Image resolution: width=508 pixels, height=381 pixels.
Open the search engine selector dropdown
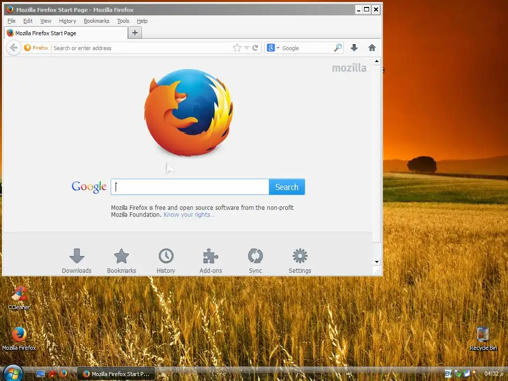coord(273,48)
